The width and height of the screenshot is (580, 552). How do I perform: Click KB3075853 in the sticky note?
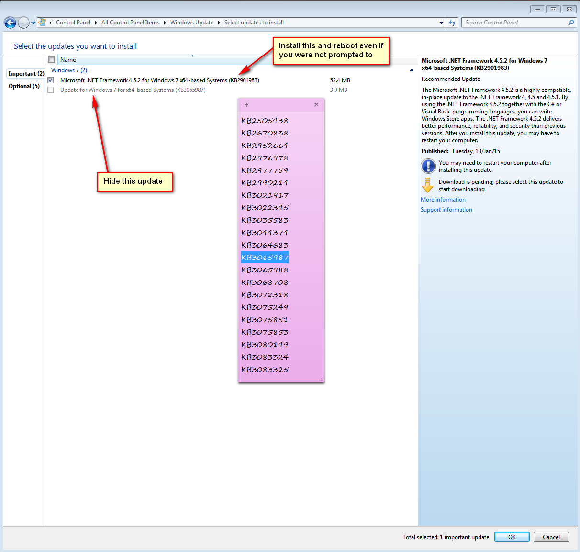point(265,332)
